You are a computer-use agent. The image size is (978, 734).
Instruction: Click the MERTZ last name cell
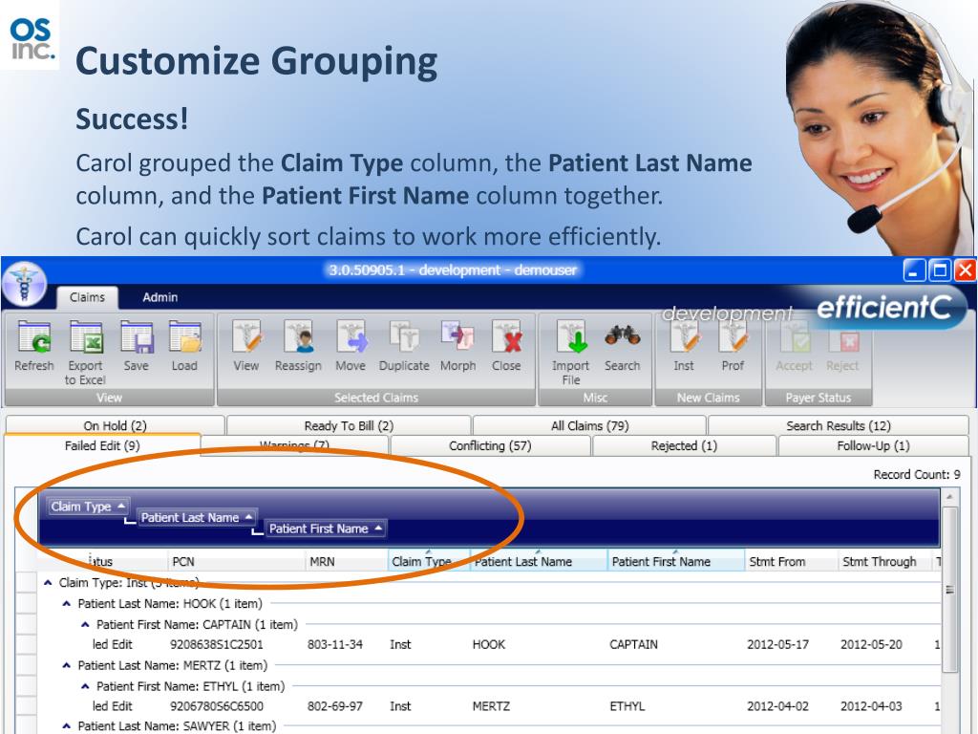click(492, 706)
